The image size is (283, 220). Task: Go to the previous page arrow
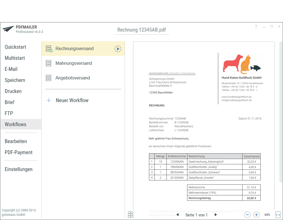pos(177,215)
